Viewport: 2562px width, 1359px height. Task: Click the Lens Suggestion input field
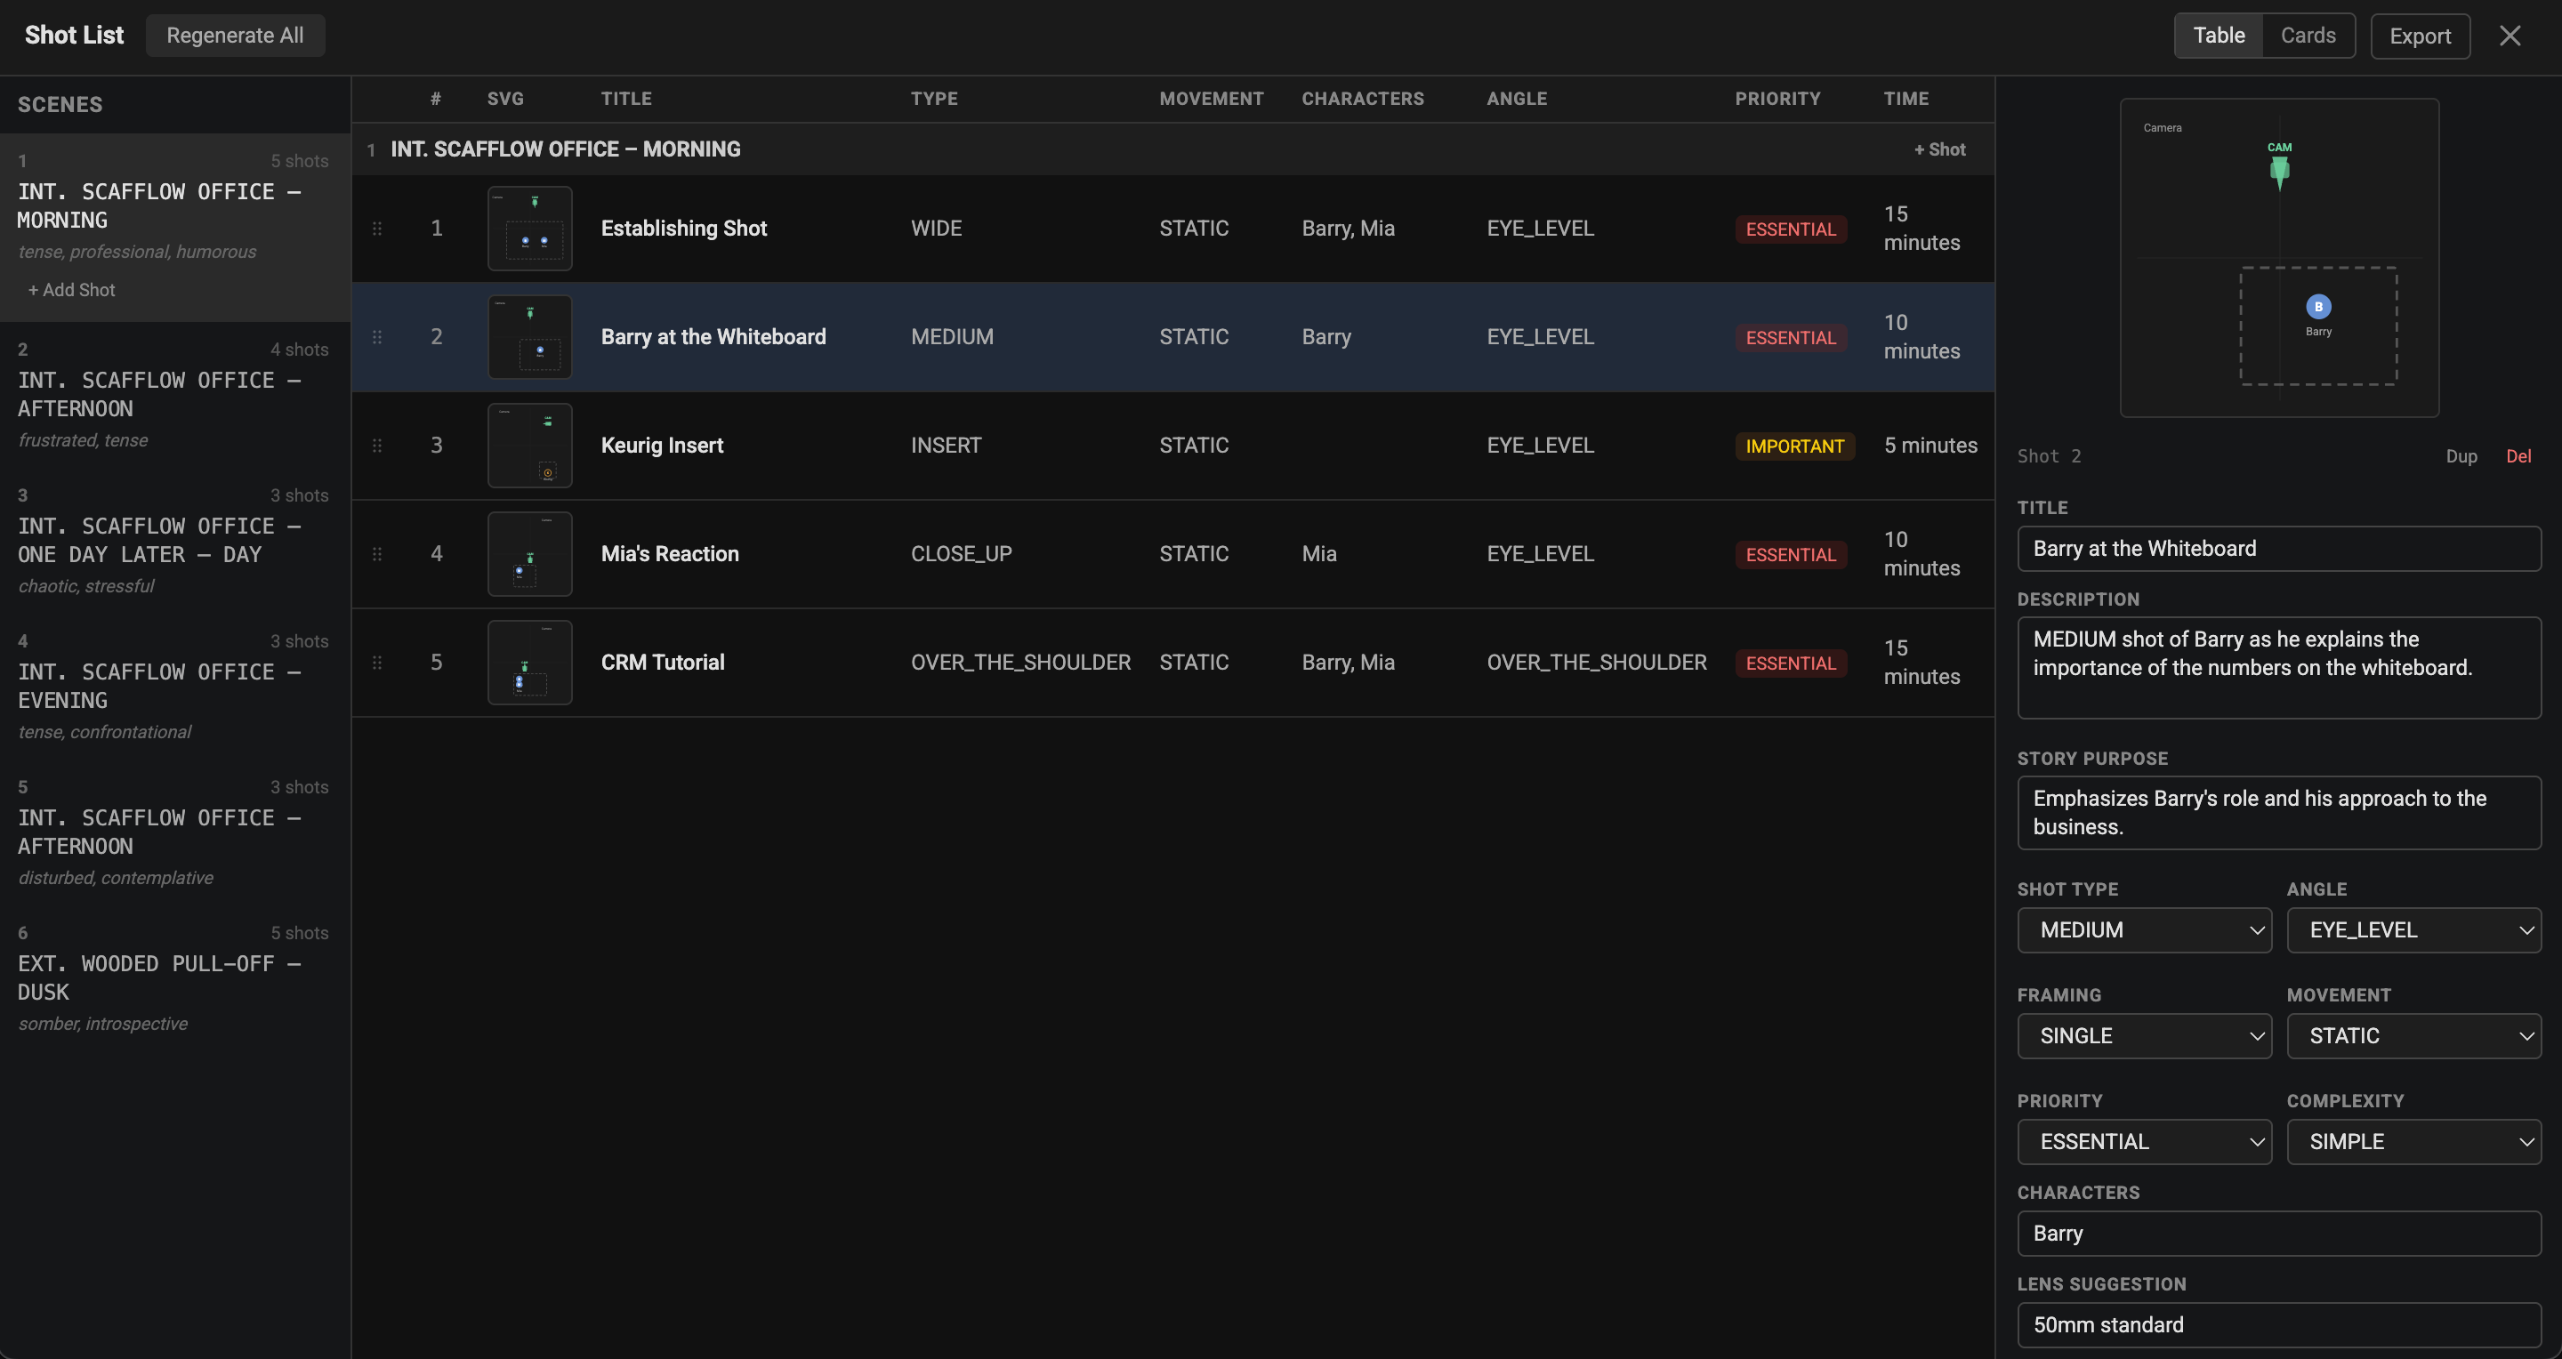pos(2277,1324)
